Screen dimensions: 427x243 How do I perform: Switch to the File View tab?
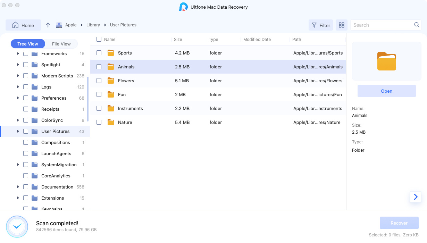(x=61, y=44)
